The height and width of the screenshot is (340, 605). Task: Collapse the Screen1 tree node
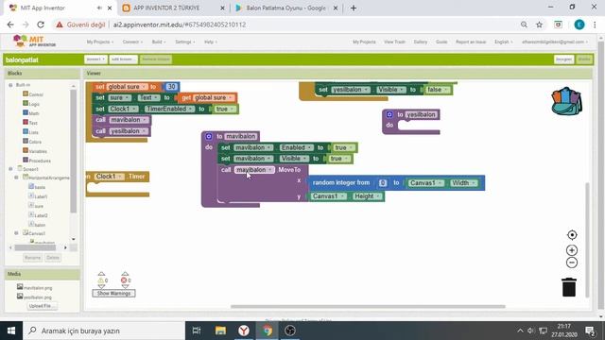(x=10, y=169)
